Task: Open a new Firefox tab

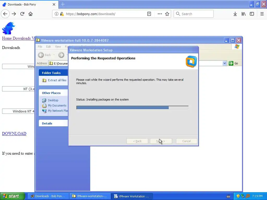Action: [x=63, y=4]
